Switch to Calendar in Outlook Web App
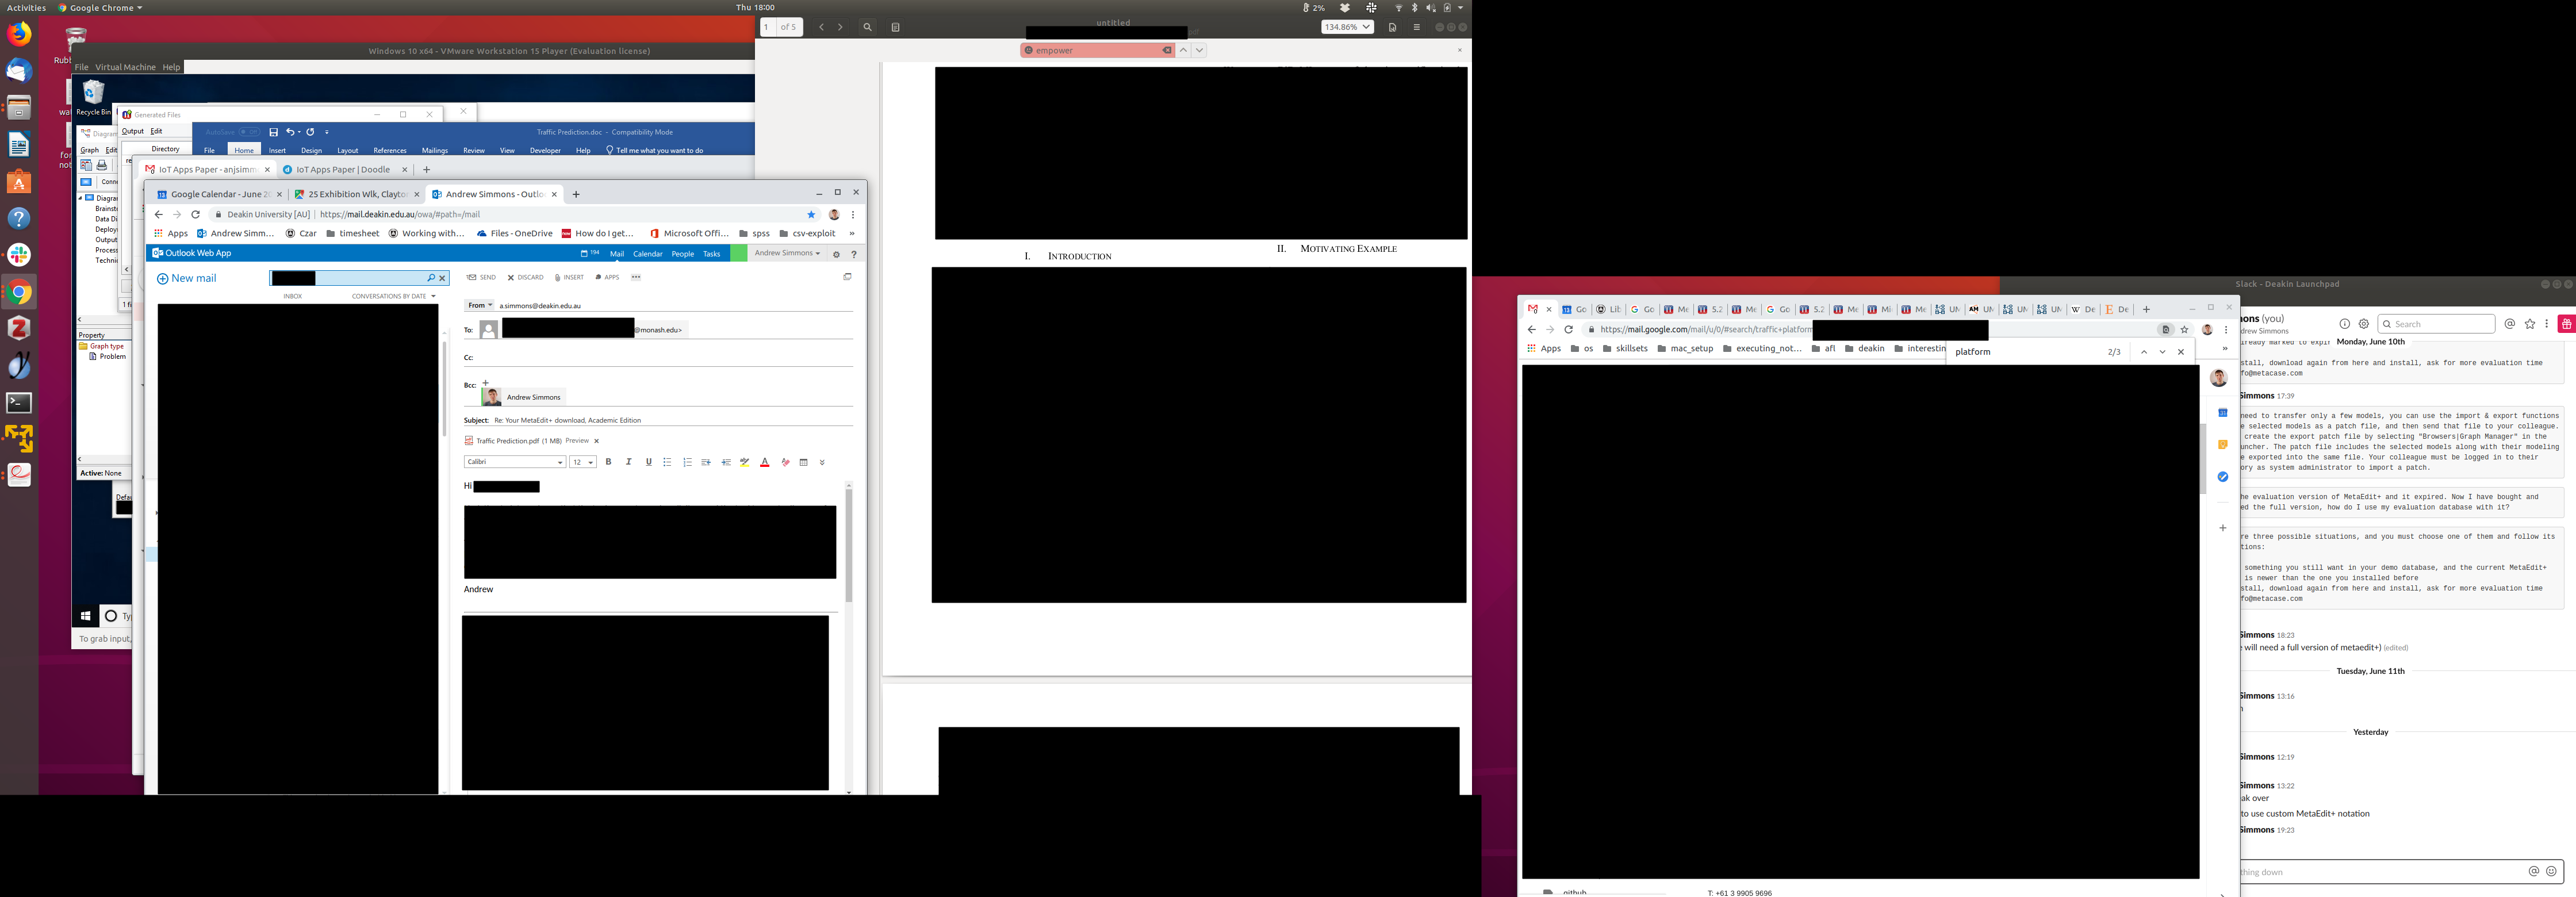 [647, 254]
